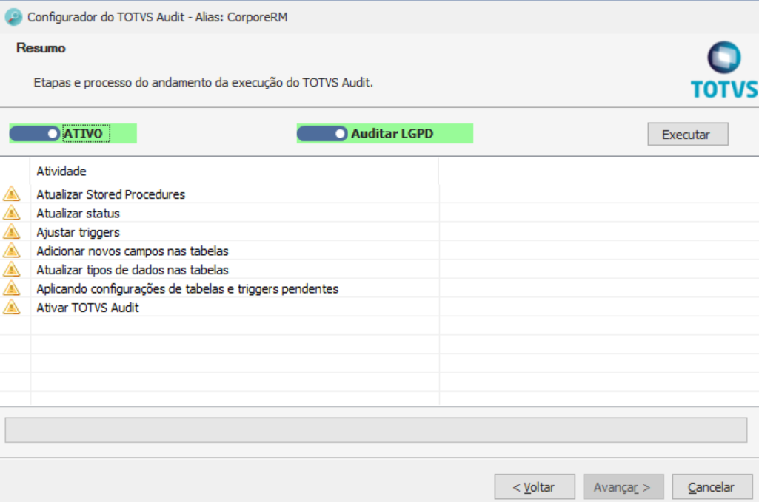
Task: Click the TOTVS logo
Action: [724, 70]
